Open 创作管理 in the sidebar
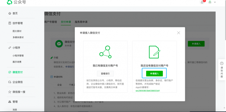Screen dimensions: 226x112 [x=17, y=23]
